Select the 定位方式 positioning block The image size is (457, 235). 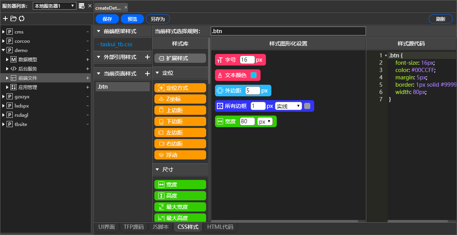pyautogui.click(x=180, y=87)
